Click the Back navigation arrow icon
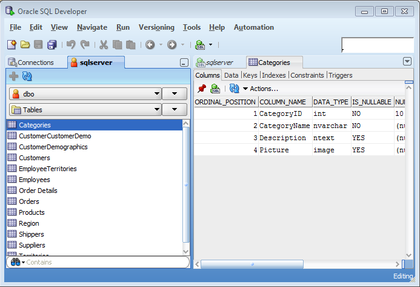Screen dimensions: 420x287 (x=150, y=44)
